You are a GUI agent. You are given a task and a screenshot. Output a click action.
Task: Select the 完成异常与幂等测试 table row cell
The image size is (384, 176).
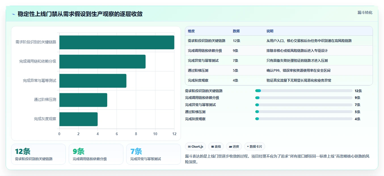click(203, 61)
